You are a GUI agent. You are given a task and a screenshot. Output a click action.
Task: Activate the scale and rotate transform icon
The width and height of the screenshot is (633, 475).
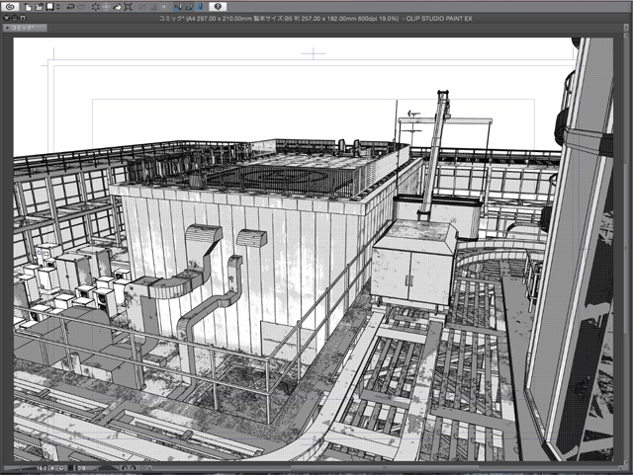click(128, 7)
